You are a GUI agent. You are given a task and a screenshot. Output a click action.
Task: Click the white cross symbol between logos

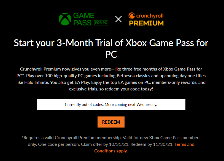point(118,19)
